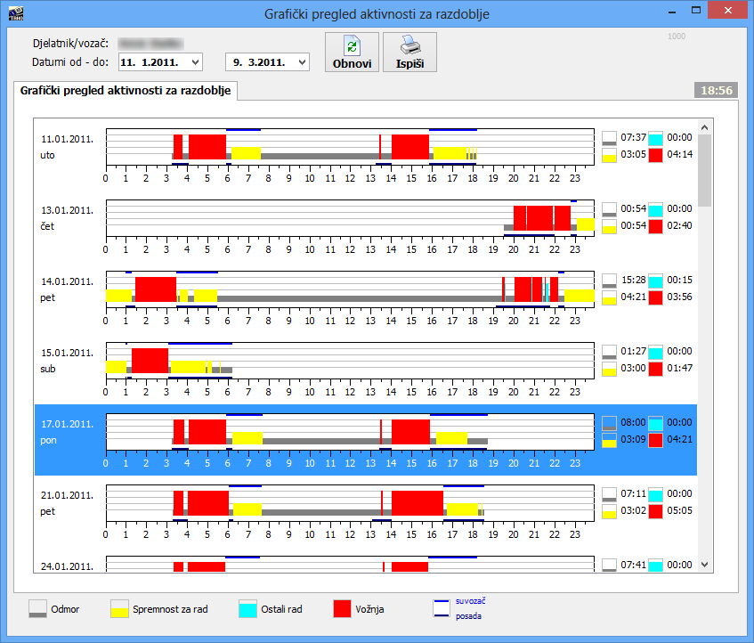This screenshot has width=754, height=643.
Task: Click yellow availability icon in the 21.01.2011. summary
Action: pos(609,511)
